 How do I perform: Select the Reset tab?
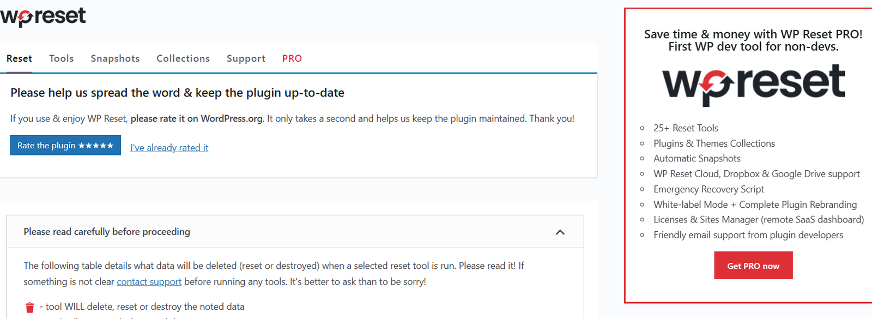point(19,58)
